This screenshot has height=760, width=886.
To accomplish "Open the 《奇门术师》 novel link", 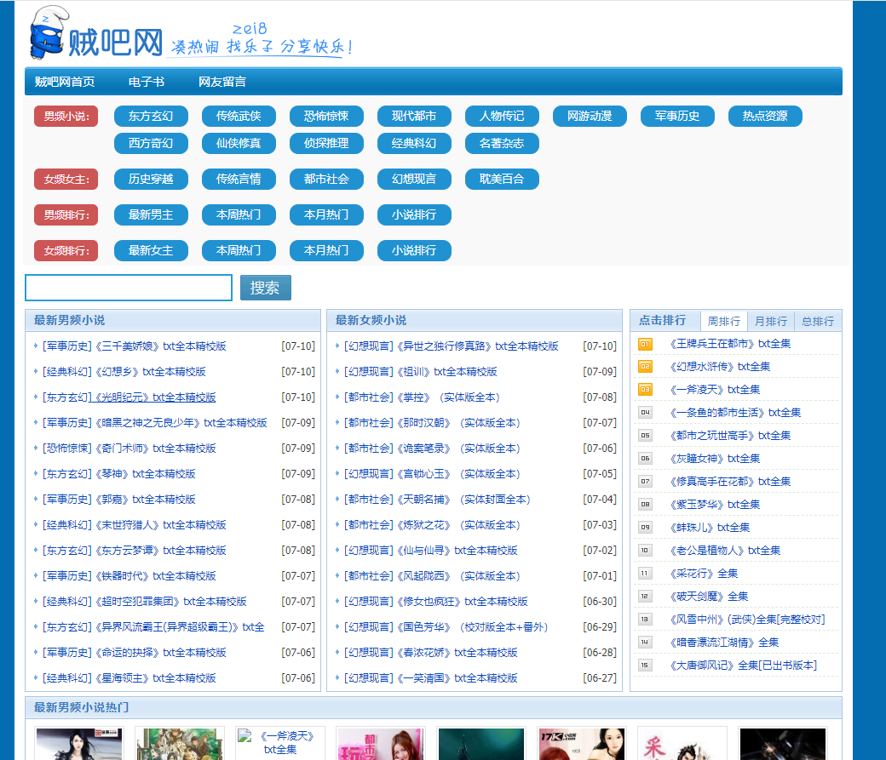I will coord(155,449).
